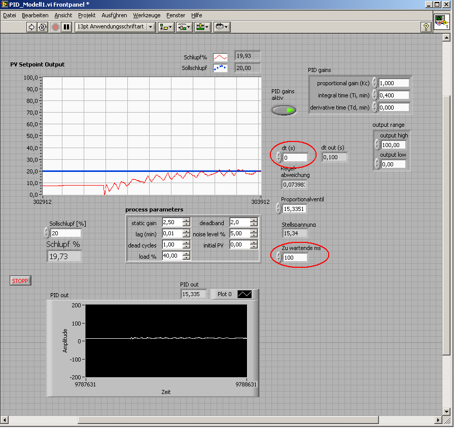Open the Distribute Objects tool

click(184, 27)
